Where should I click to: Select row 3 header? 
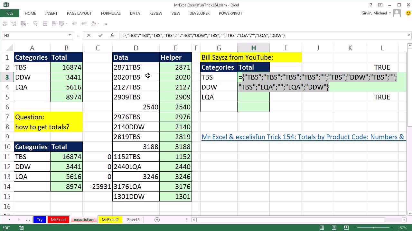[7, 77]
